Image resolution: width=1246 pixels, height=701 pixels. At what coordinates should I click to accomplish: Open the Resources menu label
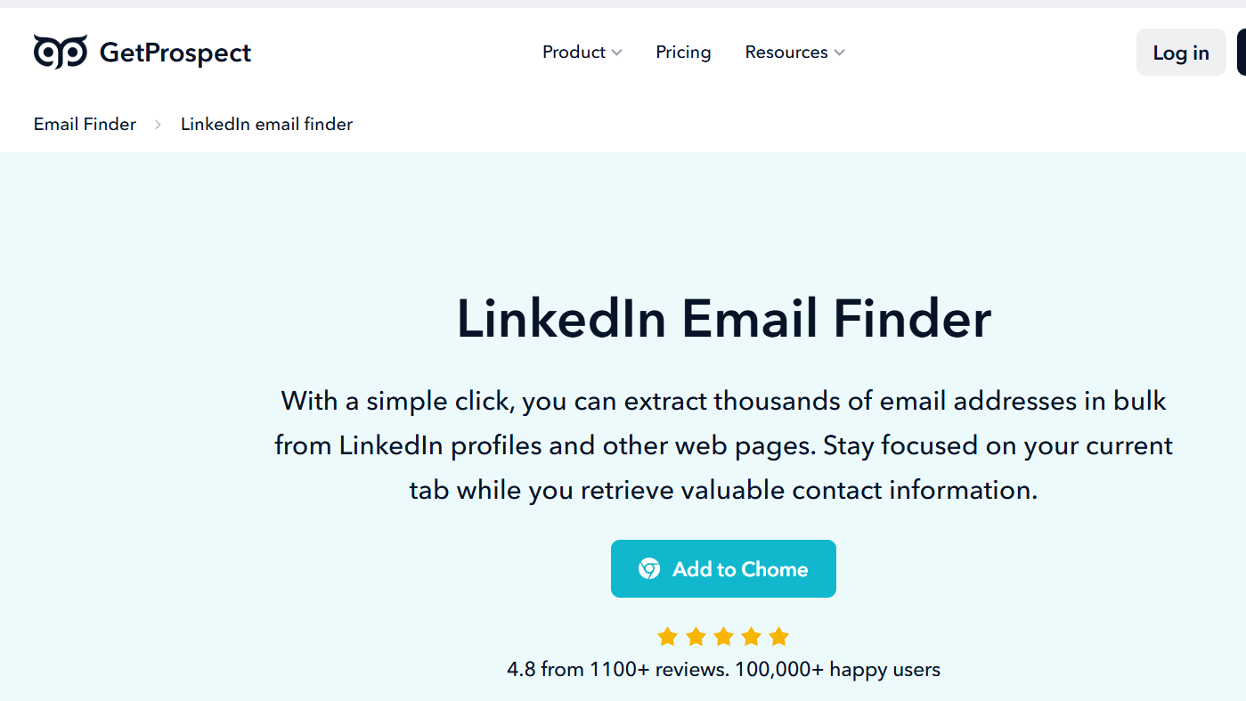tap(786, 53)
